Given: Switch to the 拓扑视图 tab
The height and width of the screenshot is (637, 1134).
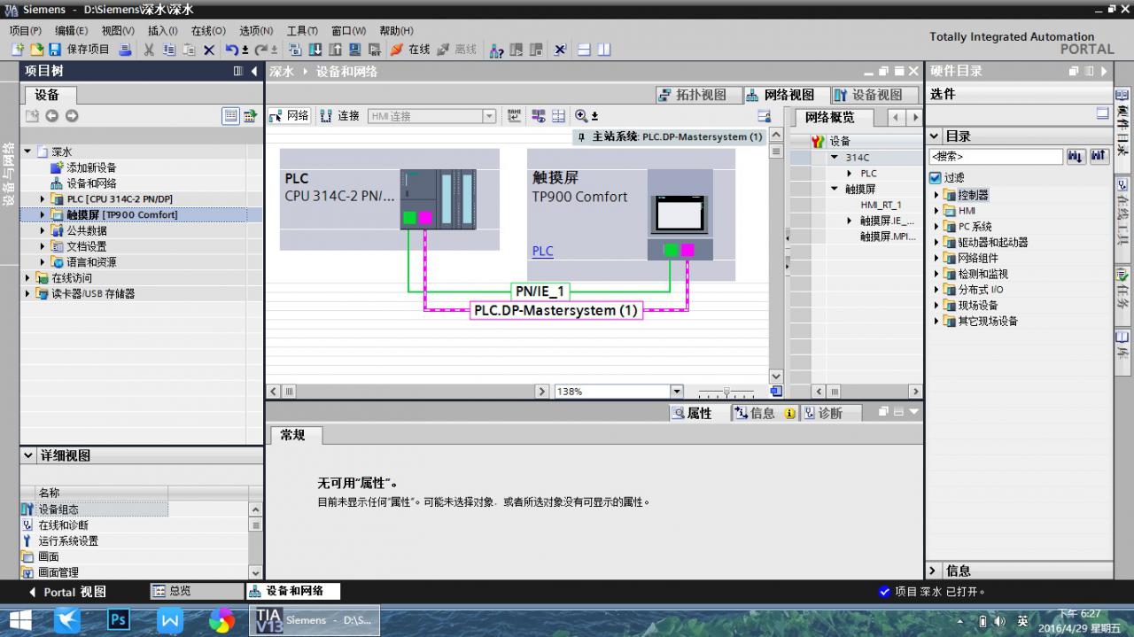Looking at the screenshot, I should click(x=692, y=95).
